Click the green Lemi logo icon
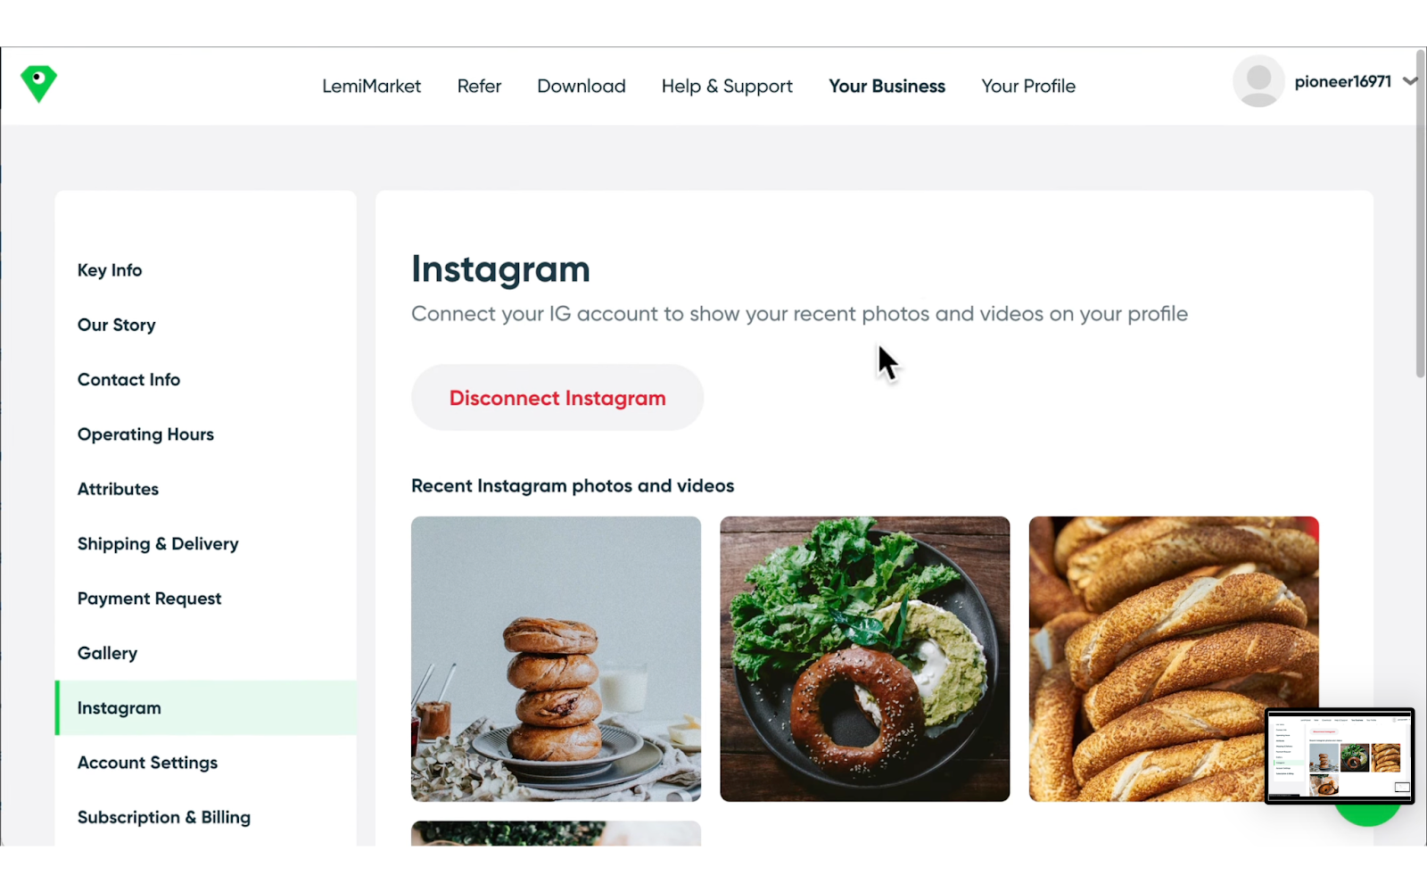 tap(38, 84)
